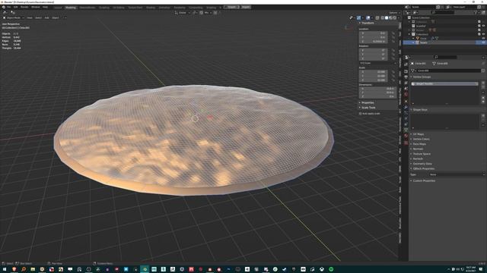
Task: Open the Physics properties tab
Action: click(x=406, y=118)
